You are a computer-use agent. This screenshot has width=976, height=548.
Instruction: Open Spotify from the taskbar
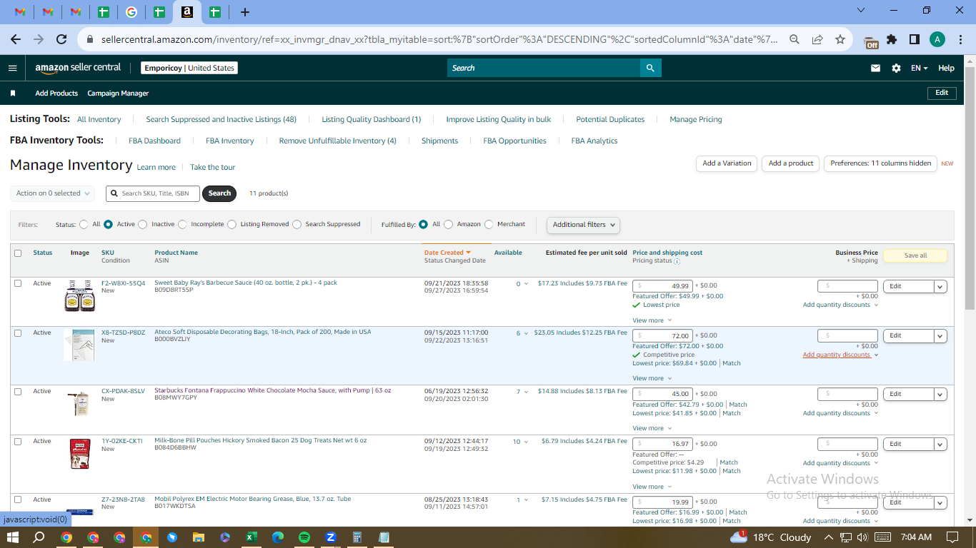pos(304,537)
